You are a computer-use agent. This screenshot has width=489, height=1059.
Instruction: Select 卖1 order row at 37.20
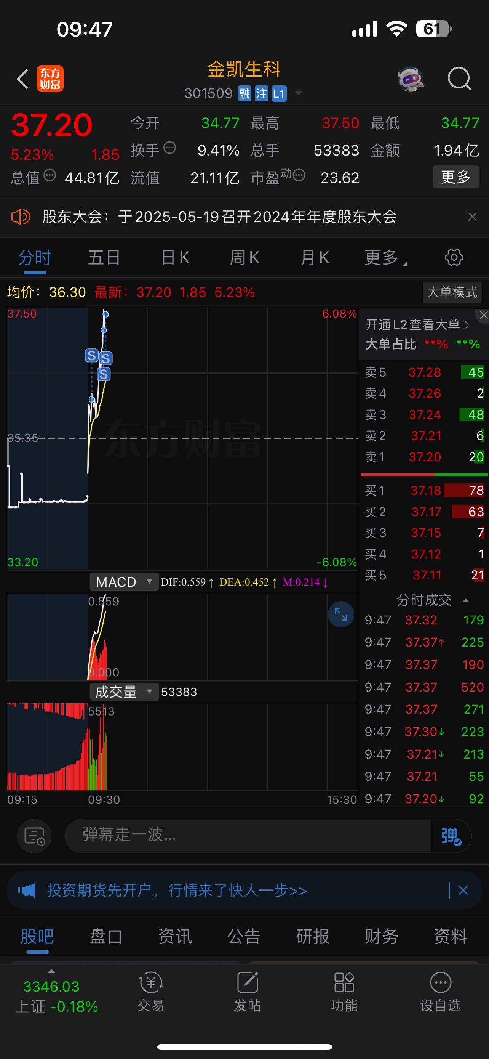424,457
